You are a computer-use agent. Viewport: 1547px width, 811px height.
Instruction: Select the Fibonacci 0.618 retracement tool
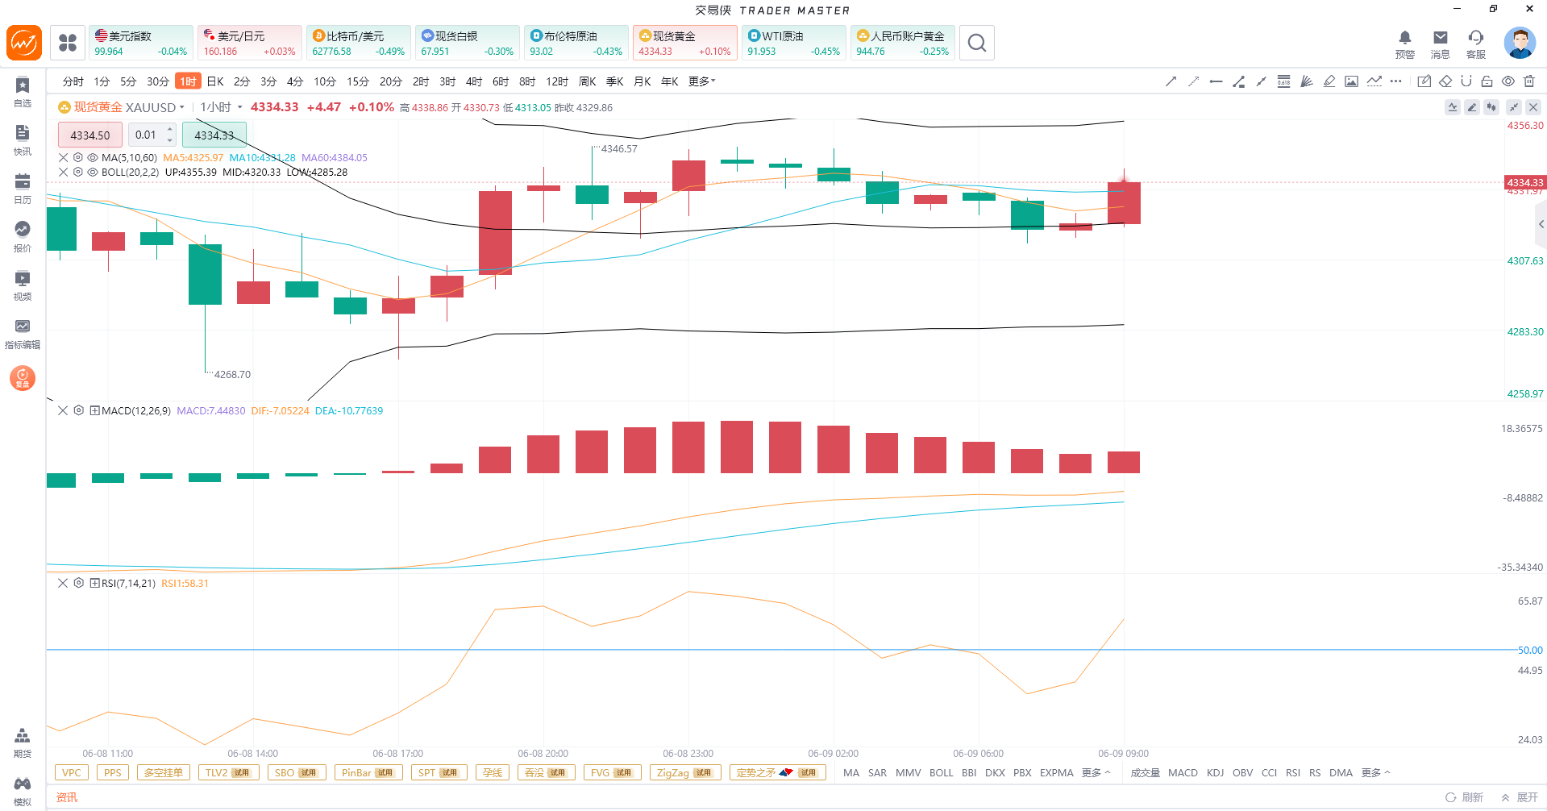pos(1283,81)
